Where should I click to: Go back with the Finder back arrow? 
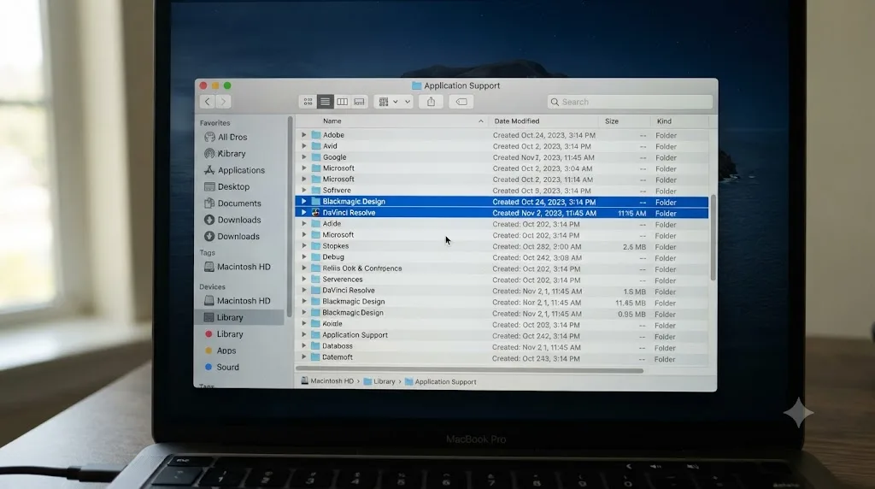pyautogui.click(x=208, y=102)
